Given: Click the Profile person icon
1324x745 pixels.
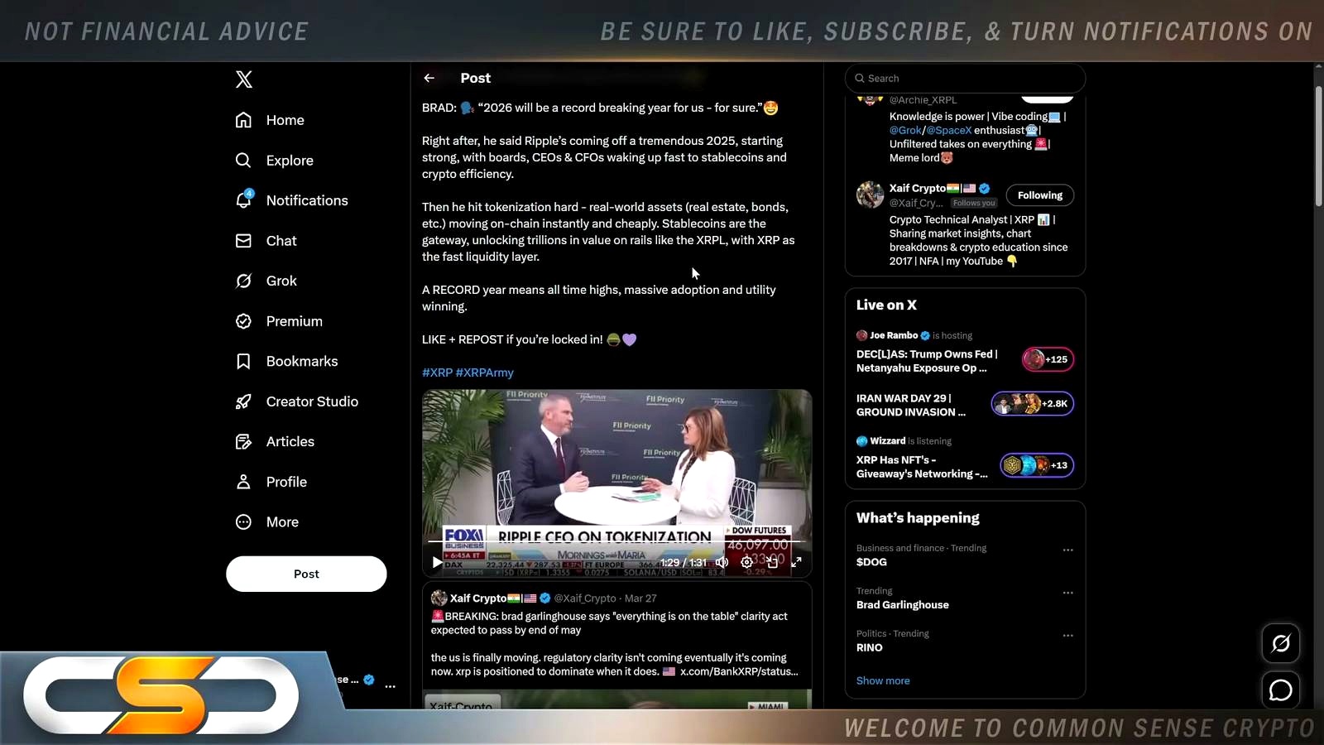Looking at the screenshot, I should pyautogui.click(x=243, y=482).
